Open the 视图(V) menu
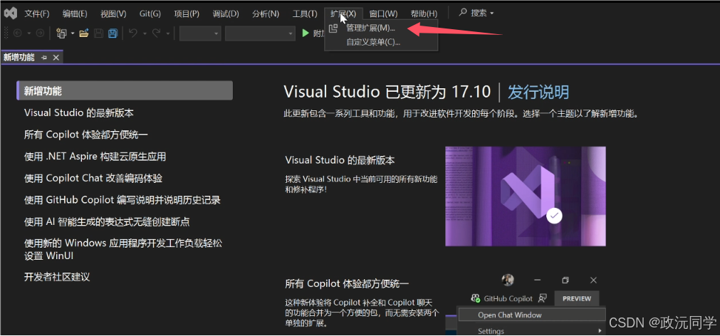Screen dimensions: 720x336 point(113,14)
